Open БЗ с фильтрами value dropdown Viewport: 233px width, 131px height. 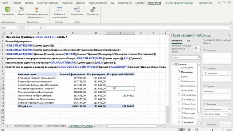click(225, 114)
